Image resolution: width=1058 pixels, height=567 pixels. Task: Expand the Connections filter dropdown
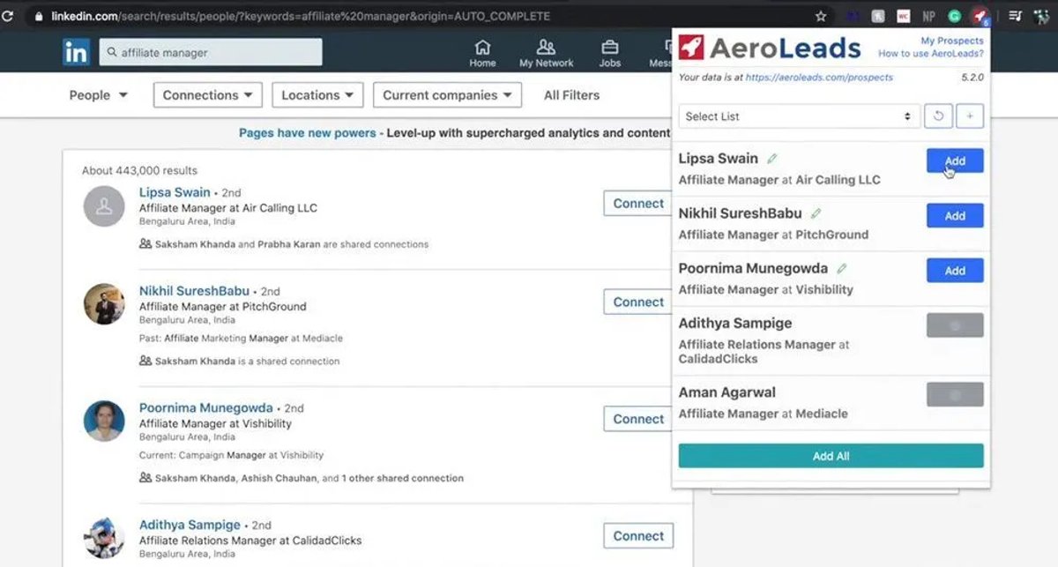click(x=208, y=95)
